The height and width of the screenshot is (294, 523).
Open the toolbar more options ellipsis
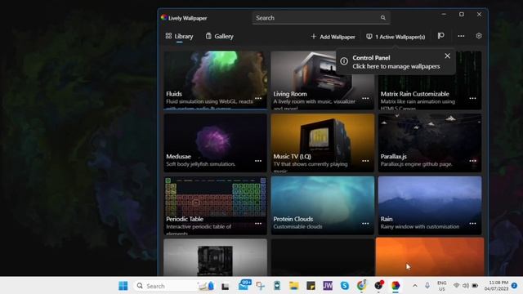coord(461,36)
